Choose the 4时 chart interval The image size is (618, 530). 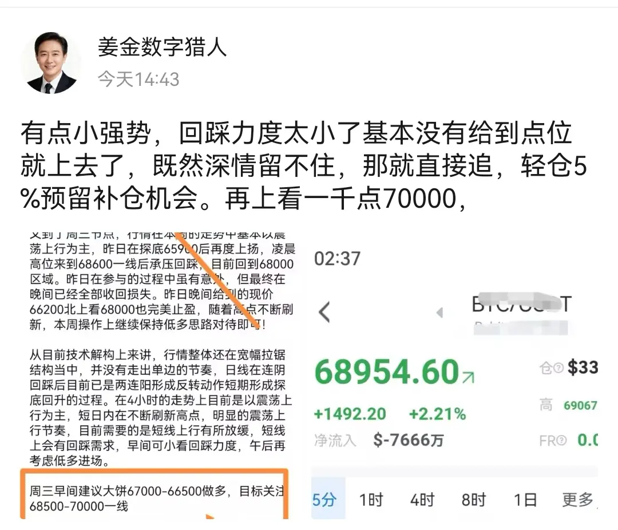point(422,500)
